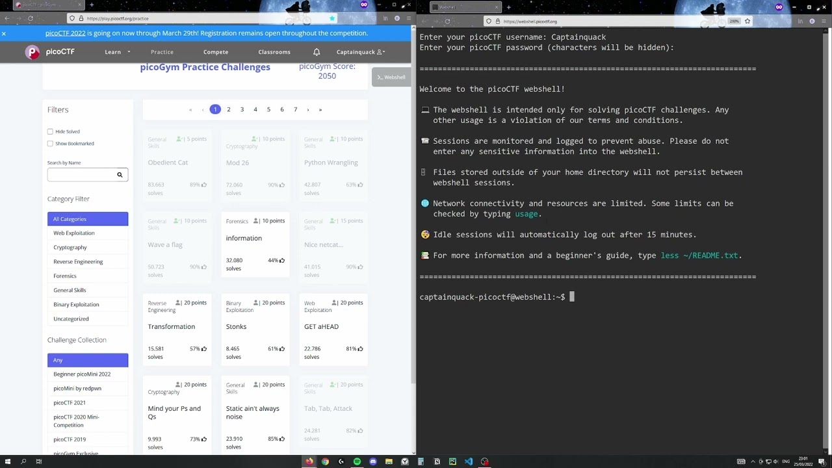This screenshot has width=832, height=468.
Task: Open the Webshell side button
Action: (391, 77)
